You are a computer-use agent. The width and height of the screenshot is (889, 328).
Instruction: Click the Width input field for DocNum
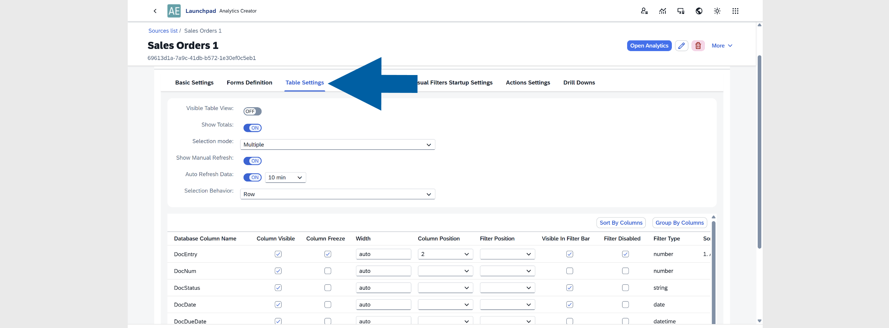[383, 270]
